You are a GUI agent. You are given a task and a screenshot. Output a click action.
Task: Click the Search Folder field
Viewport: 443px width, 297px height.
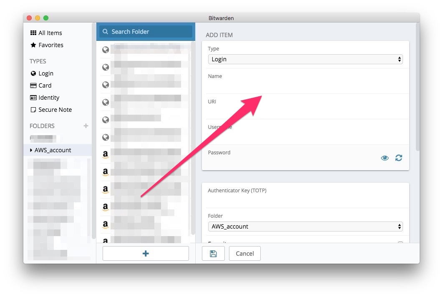[146, 32]
